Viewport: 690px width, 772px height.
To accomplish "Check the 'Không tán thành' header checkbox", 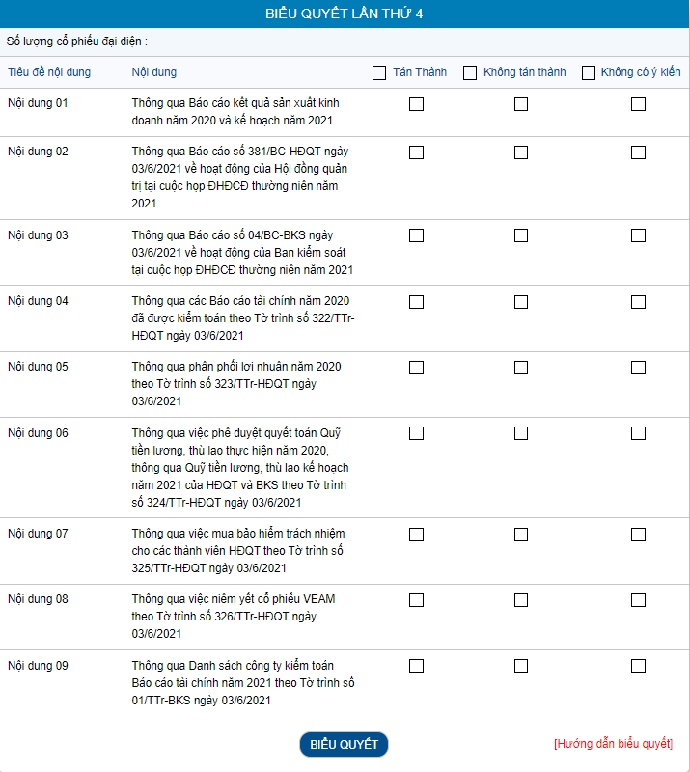I will click(x=470, y=73).
